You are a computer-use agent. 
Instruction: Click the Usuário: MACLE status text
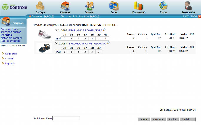[x=89, y=16]
